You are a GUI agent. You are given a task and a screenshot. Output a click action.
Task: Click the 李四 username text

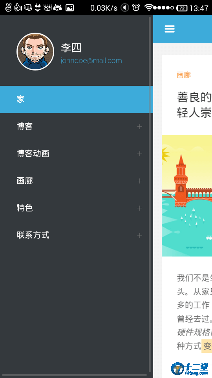[x=71, y=48]
